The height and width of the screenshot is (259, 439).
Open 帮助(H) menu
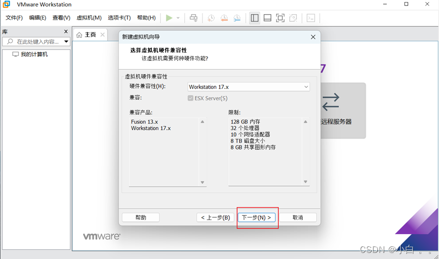(146, 18)
